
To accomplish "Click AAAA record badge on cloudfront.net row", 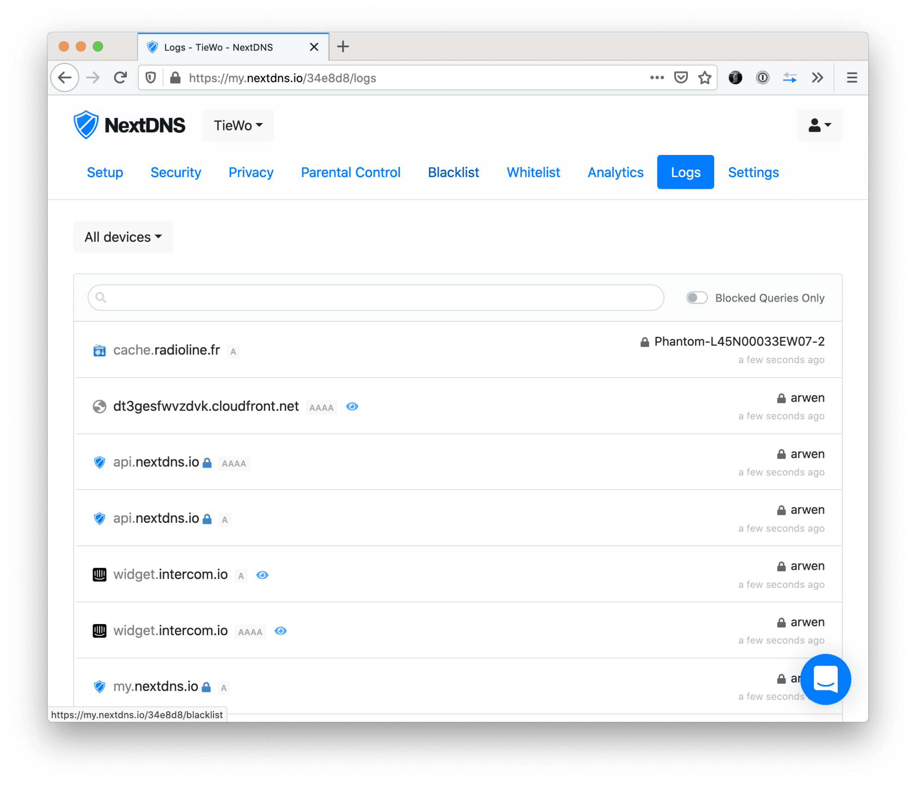I will pos(322,408).
